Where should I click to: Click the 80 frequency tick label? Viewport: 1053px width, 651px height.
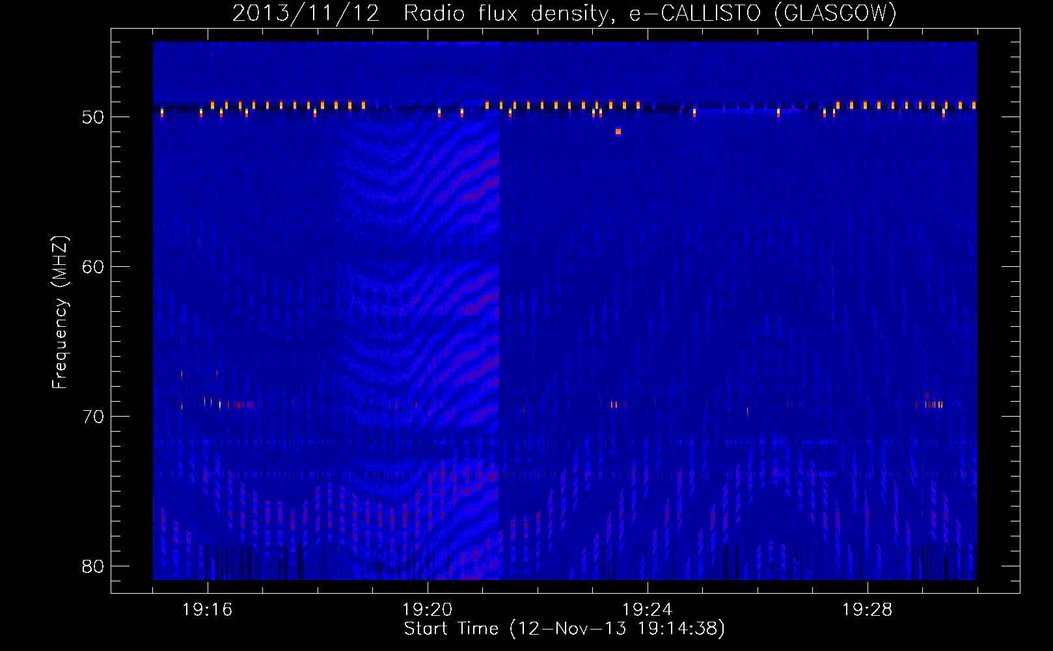click(x=93, y=566)
